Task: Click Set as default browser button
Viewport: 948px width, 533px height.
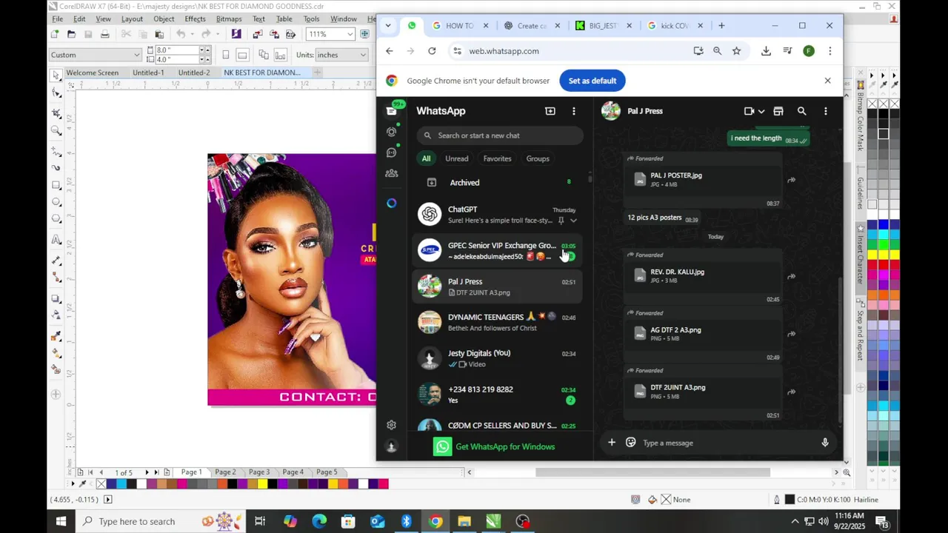Action: [592, 81]
